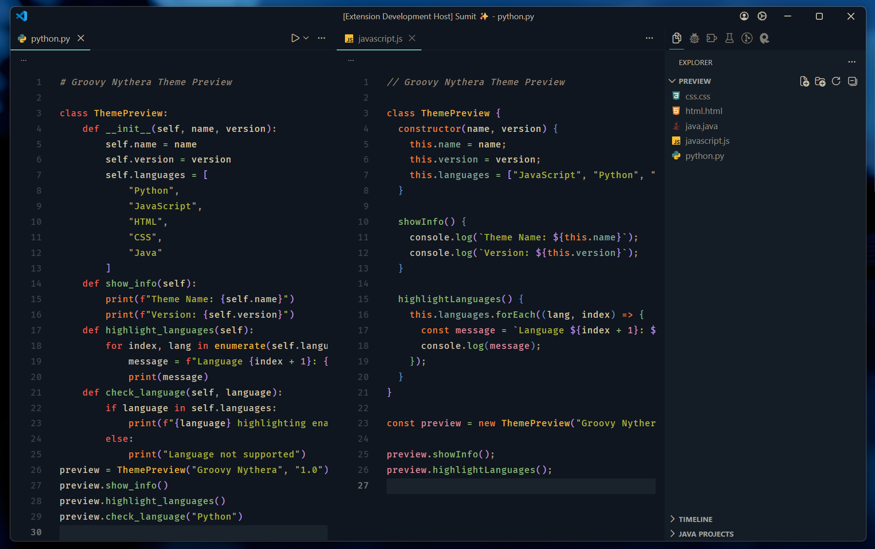The height and width of the screenshot is (549, 875).
Task: Click line number 10 in javascript.js gutter
Action: coord(363,222)
